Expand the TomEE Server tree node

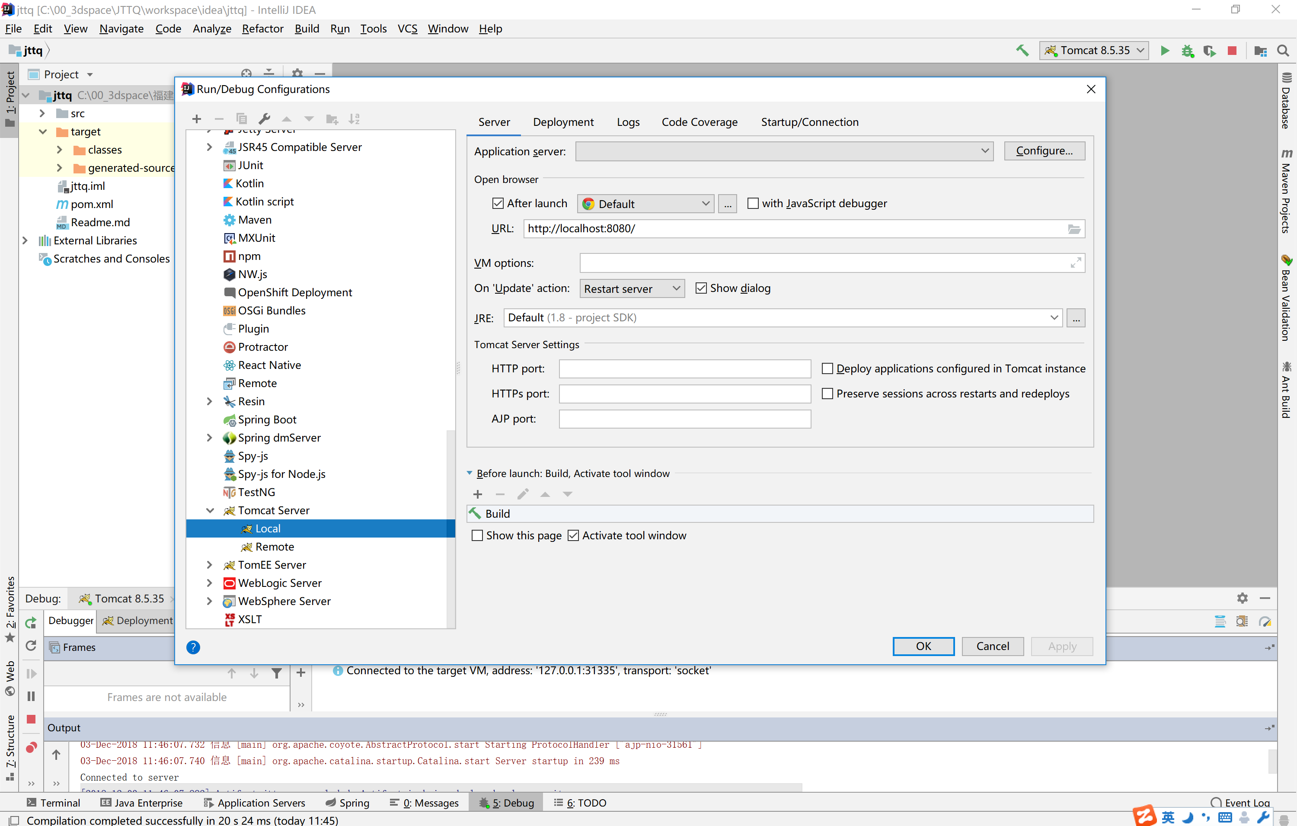pyautogui.click(x=210, y=565)
